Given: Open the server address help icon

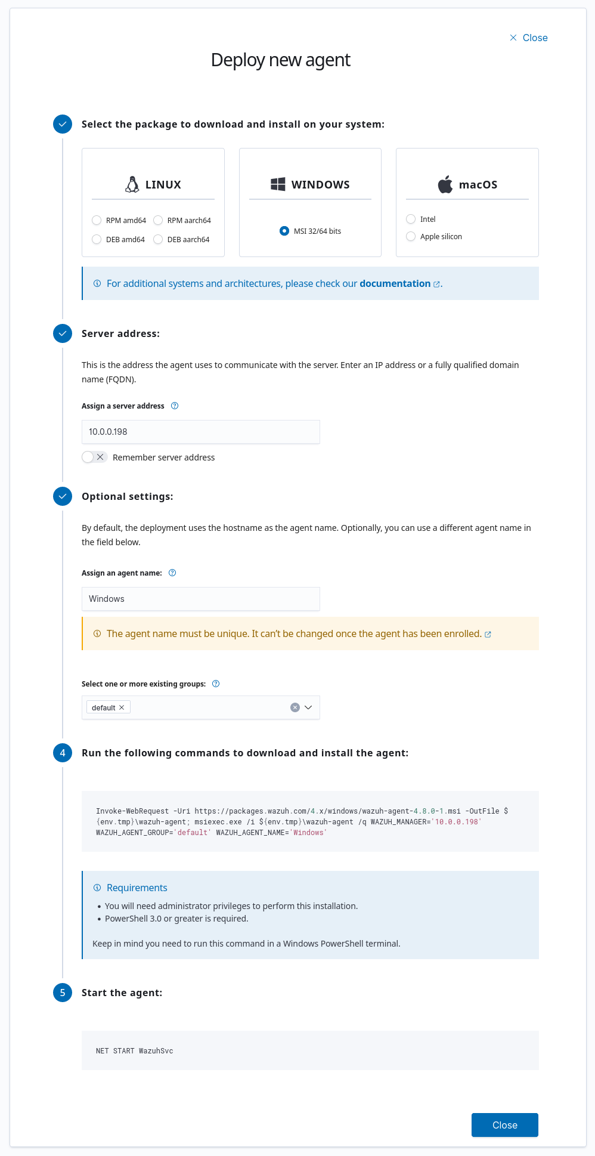Looking at the screenshot, I should tap(174, 406).
